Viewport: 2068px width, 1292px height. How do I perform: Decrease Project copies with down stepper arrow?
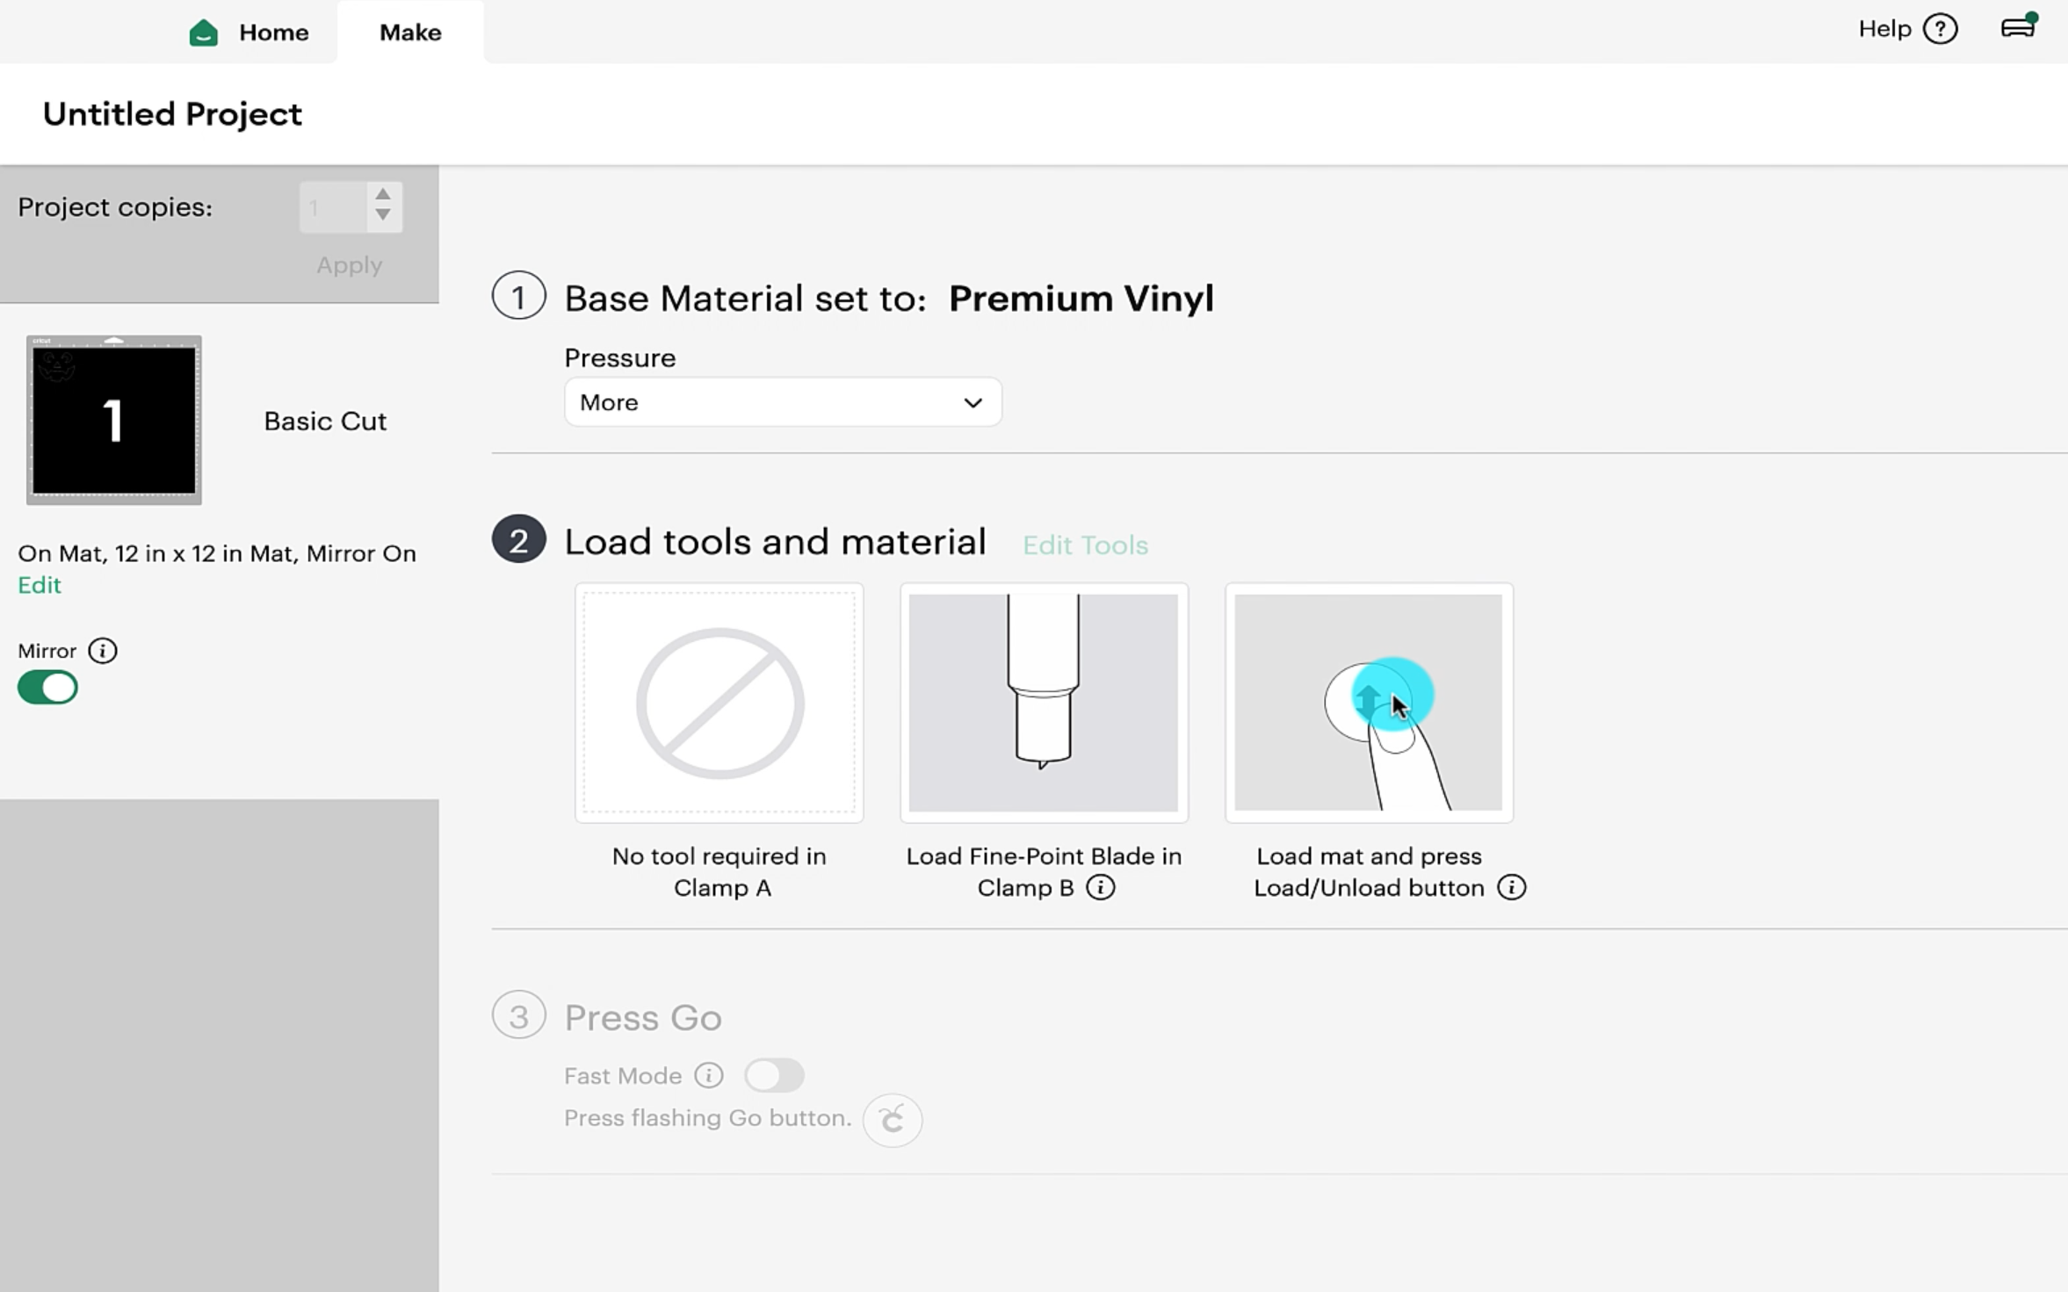pos(382,217)
